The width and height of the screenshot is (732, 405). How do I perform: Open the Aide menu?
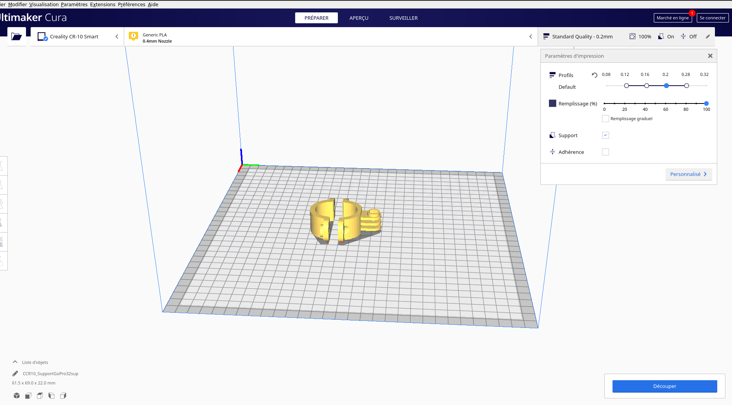(153, 4)
